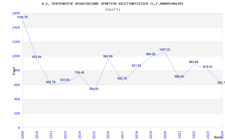
Task: Click the 0 y-axis tick label
Action: coord(19,128)
